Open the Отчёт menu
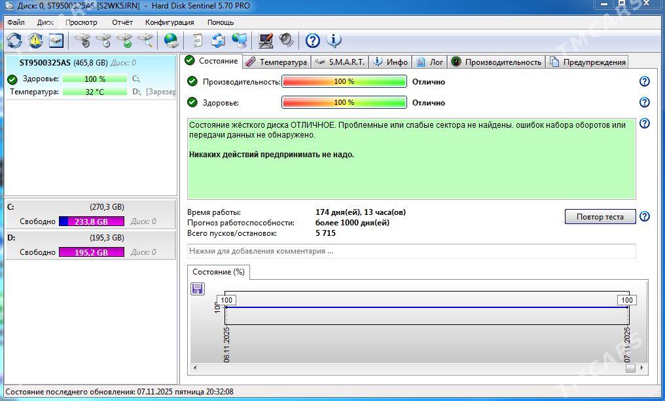The image size is (665, 401). pyautogui.click(x=122, y=22)
